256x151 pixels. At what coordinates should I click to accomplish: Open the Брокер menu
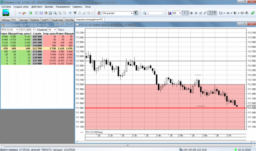(x=49, y=7)
